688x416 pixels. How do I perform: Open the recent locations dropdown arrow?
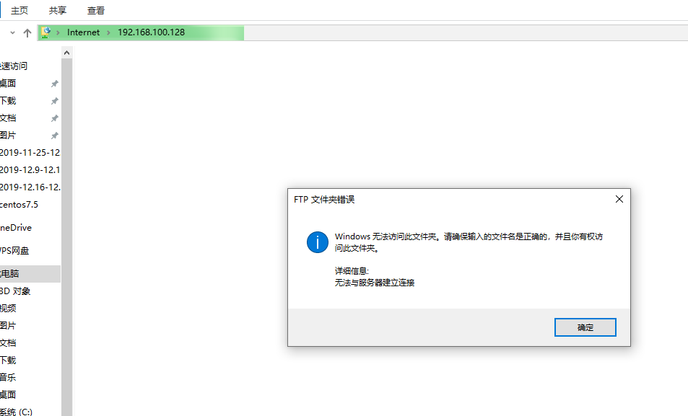click(12, 33)
